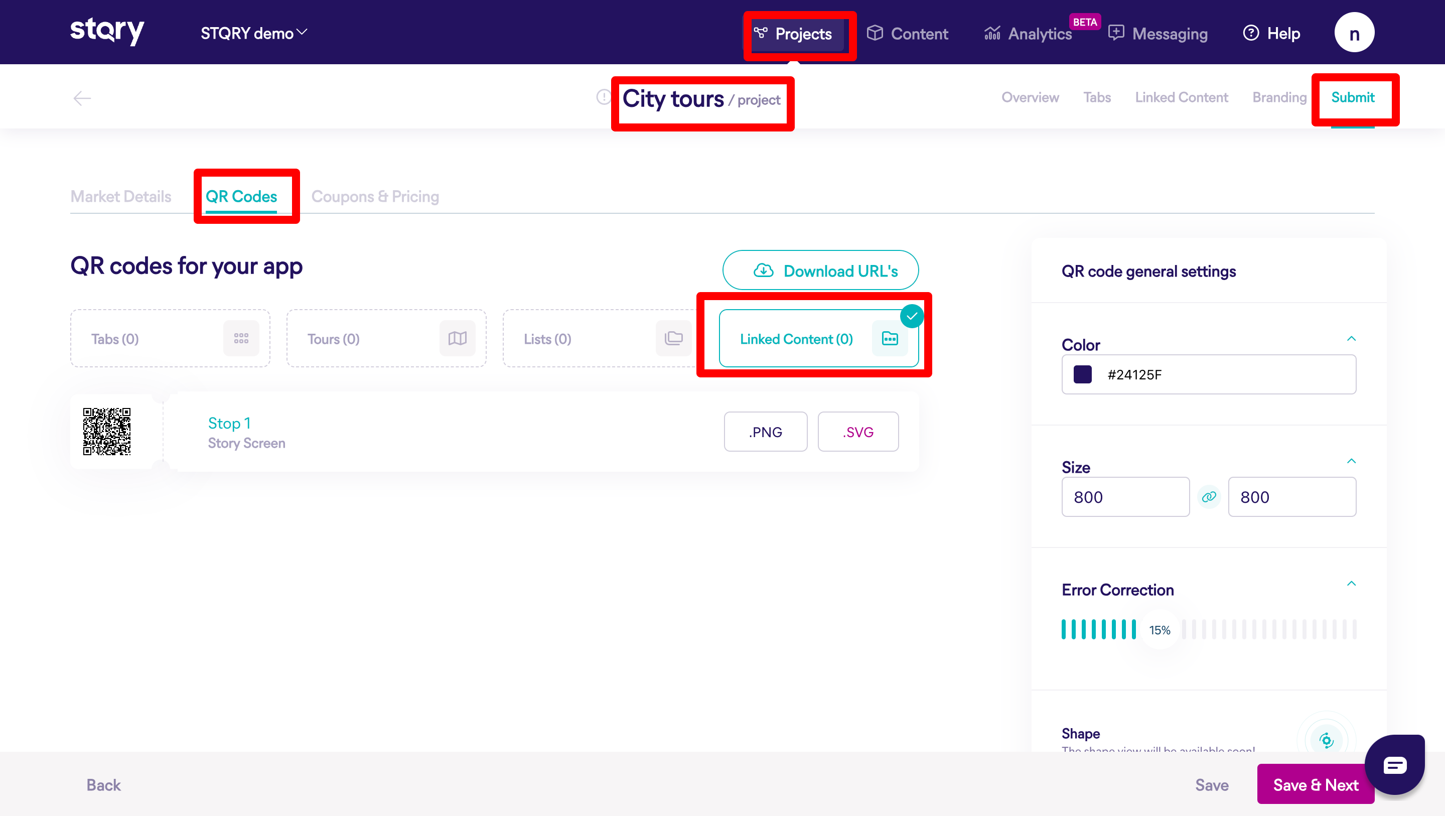
Task: Select the Tours (0) filter card
Action: click(x=386, y=338)
